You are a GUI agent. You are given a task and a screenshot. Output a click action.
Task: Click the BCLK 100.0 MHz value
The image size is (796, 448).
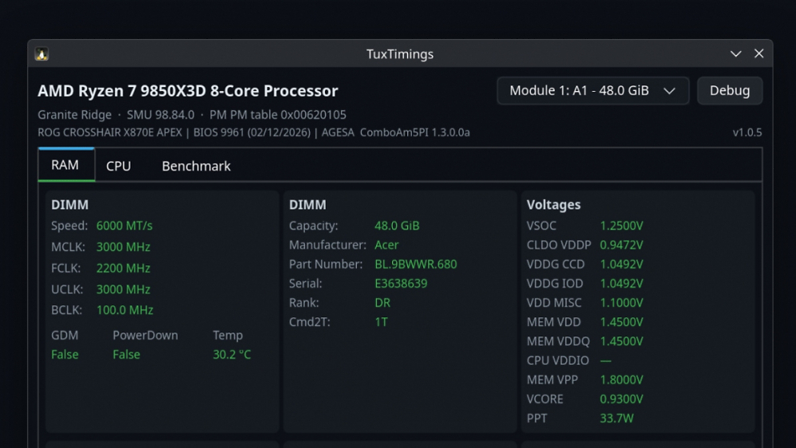tap(125, 310)
